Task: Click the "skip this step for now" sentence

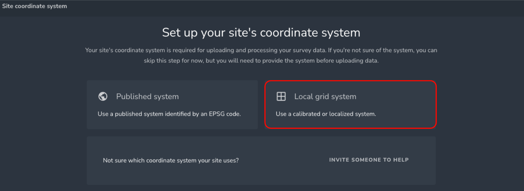Action: tap(261, 61)
